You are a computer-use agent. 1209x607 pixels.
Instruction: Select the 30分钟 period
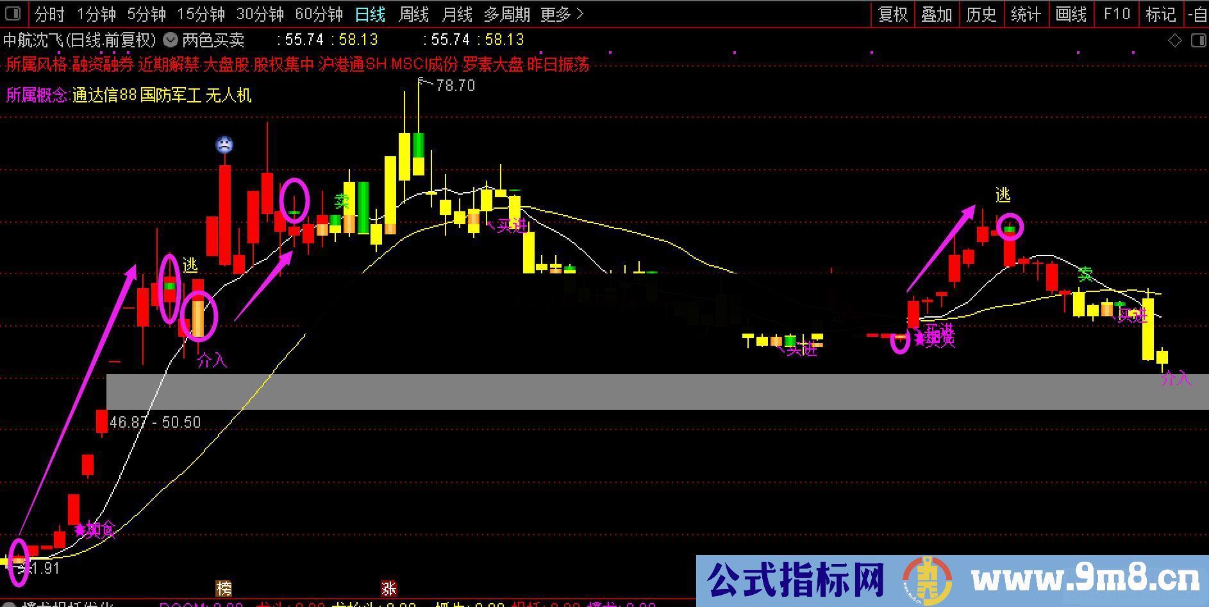click(260, 14)
